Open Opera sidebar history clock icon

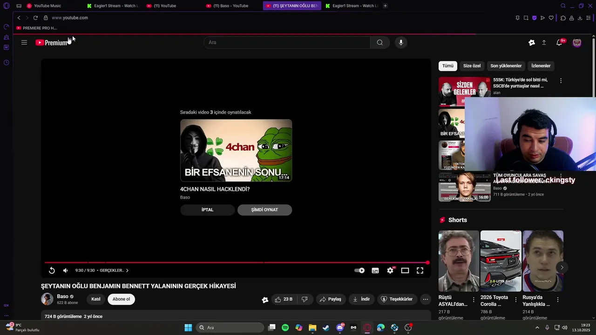point(6,63)
